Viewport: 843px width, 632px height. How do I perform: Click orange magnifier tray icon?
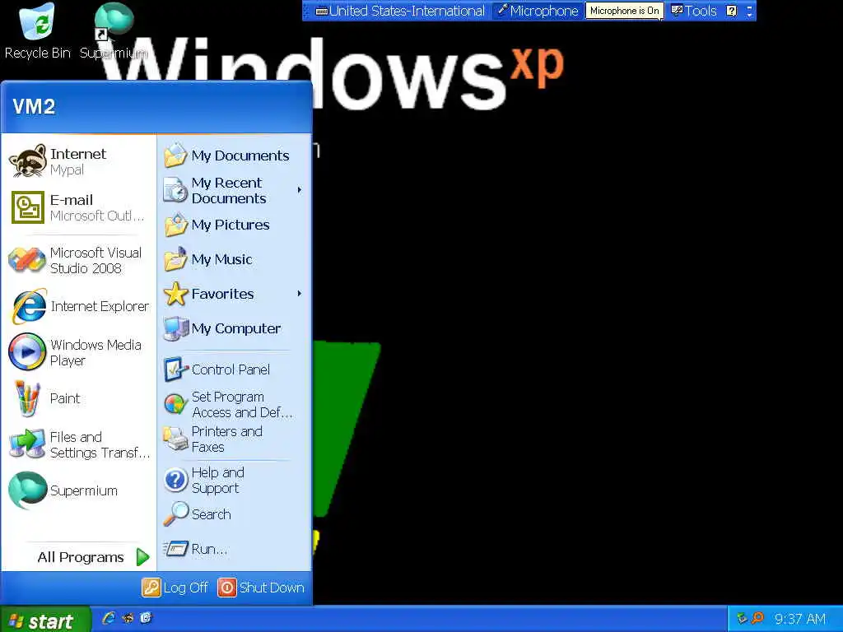(757, 619)
